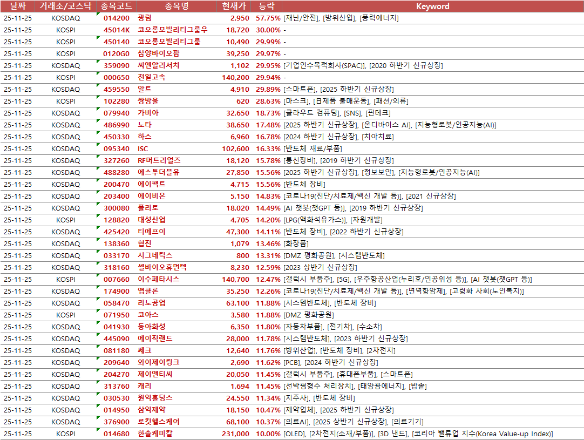
Task: Click the 등락 column header
Action: 266,6
